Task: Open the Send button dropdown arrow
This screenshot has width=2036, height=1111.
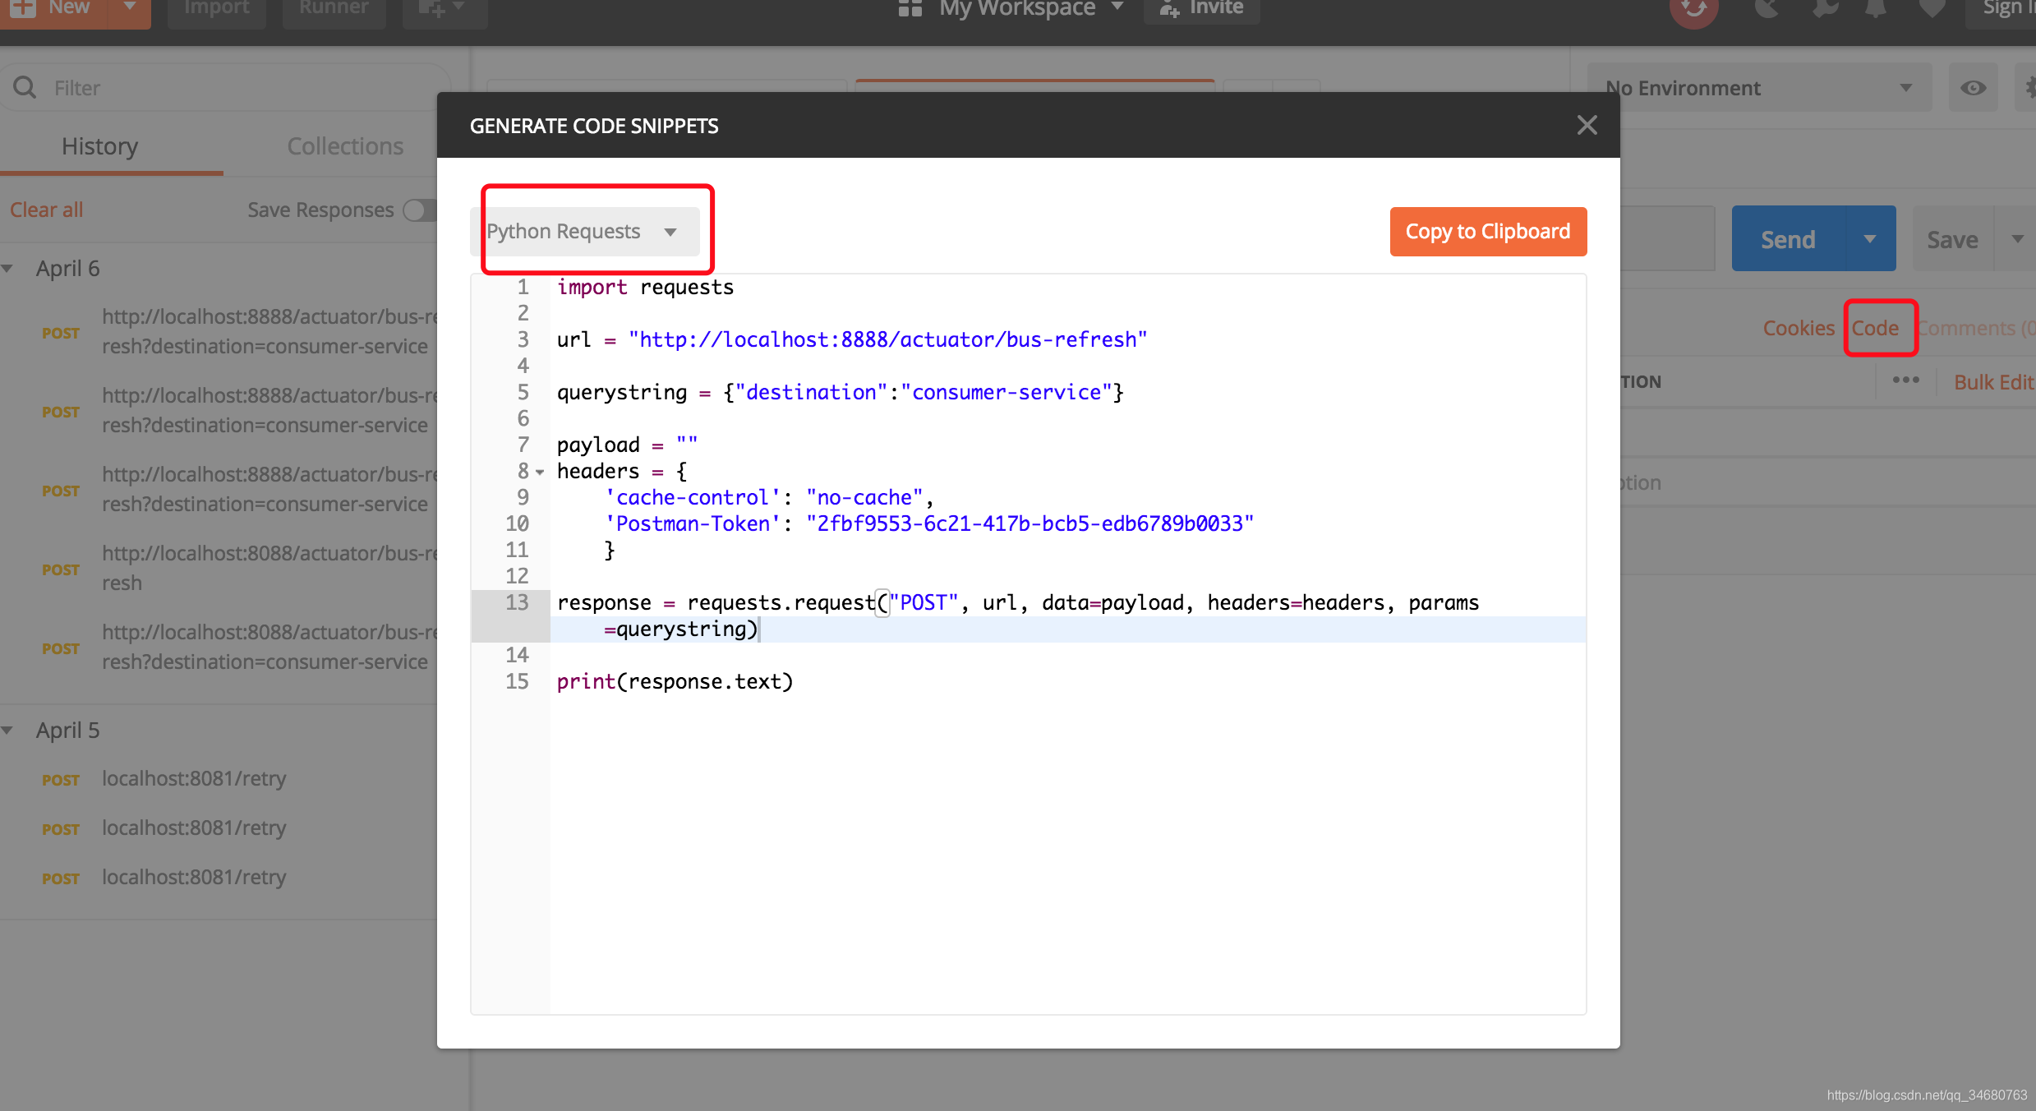Action: [x=1869, y=239]
